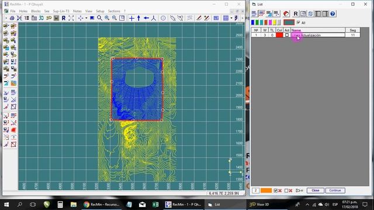The width and height of the screenshot is (374, 210).
Task: Pick the green color swatch in List
Action: click(x=257, y=22)
